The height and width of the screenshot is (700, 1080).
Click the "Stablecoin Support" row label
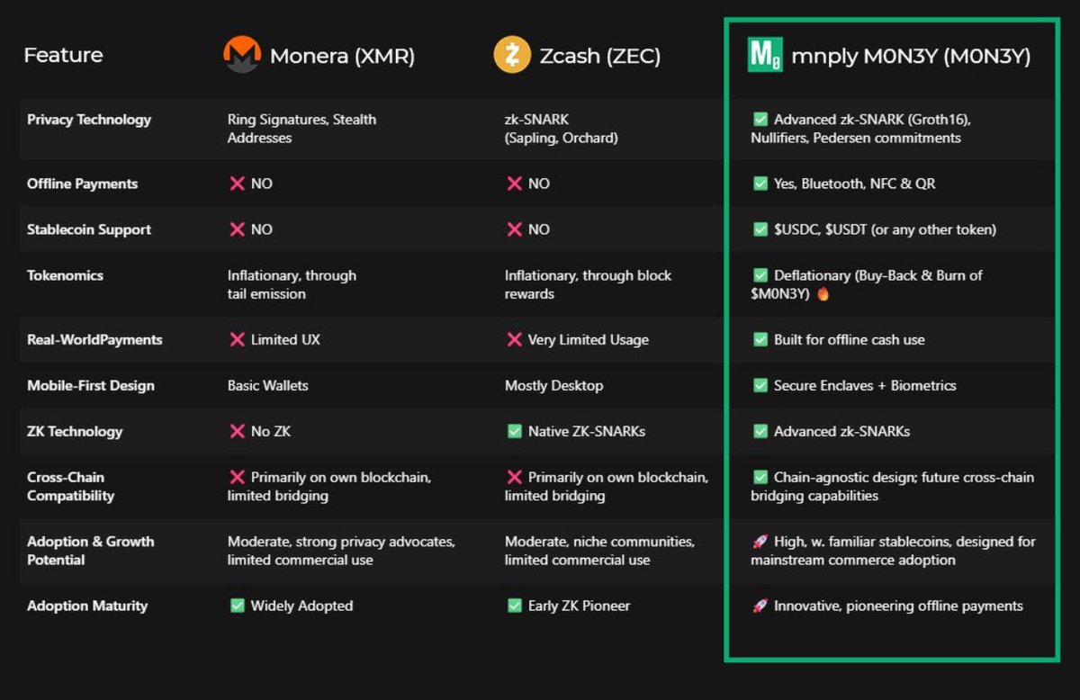89,229
